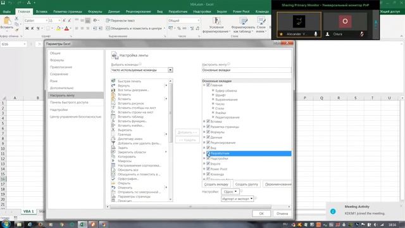Image resolution: width=405 pixels, height=228 pixels.
Task: Expand the Вставка node in the tabs tree
Action: coord(204,121)
